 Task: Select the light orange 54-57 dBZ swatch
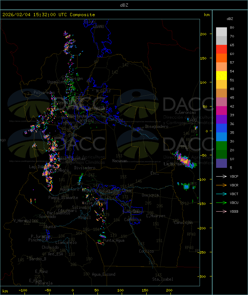221,67
